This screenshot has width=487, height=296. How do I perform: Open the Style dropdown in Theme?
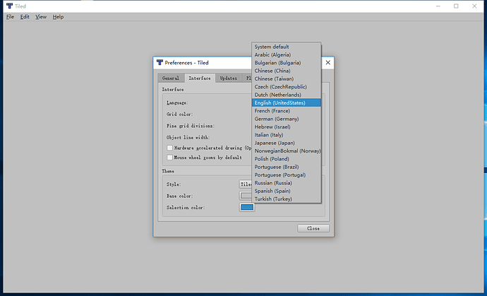tap(246, 184)
